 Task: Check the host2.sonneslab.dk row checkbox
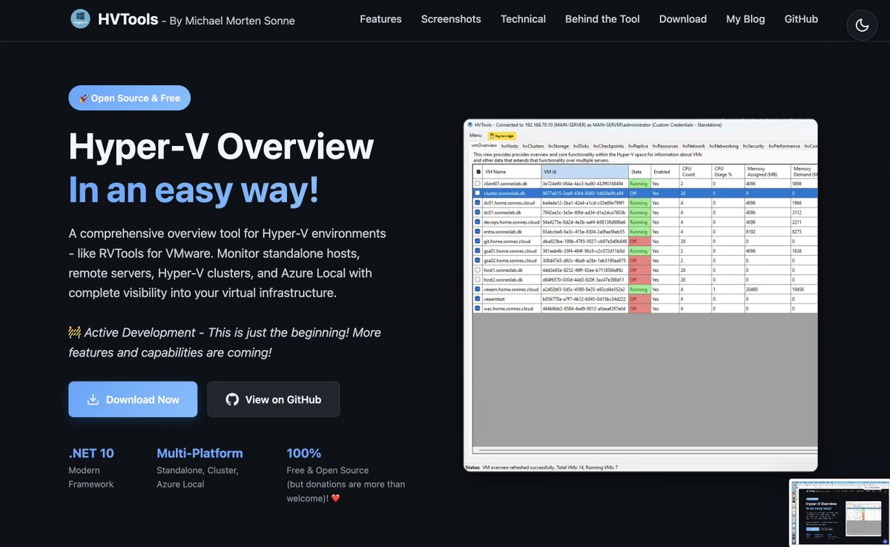[x=478, y=279]
